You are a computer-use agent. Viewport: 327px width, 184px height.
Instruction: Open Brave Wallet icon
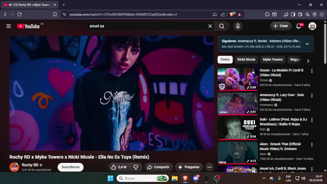[300, 15]
